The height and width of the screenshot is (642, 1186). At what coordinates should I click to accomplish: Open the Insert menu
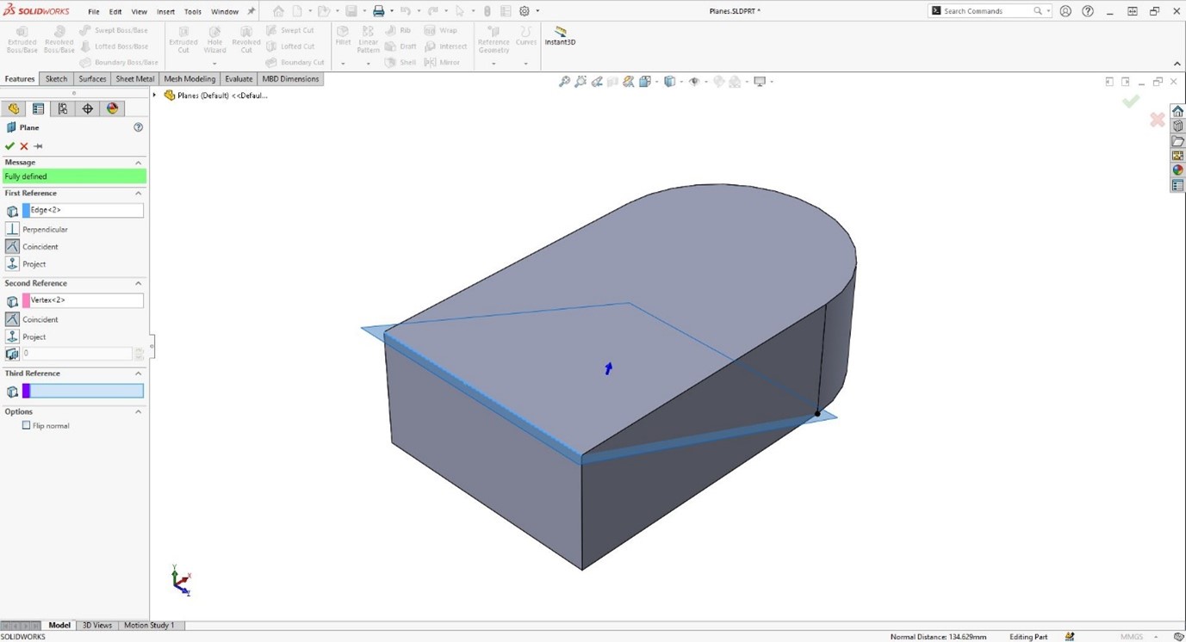tap(165, 11)
